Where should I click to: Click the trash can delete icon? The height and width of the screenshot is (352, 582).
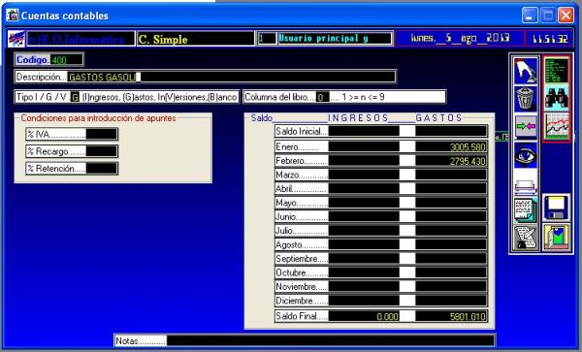(x=526, y=99)
